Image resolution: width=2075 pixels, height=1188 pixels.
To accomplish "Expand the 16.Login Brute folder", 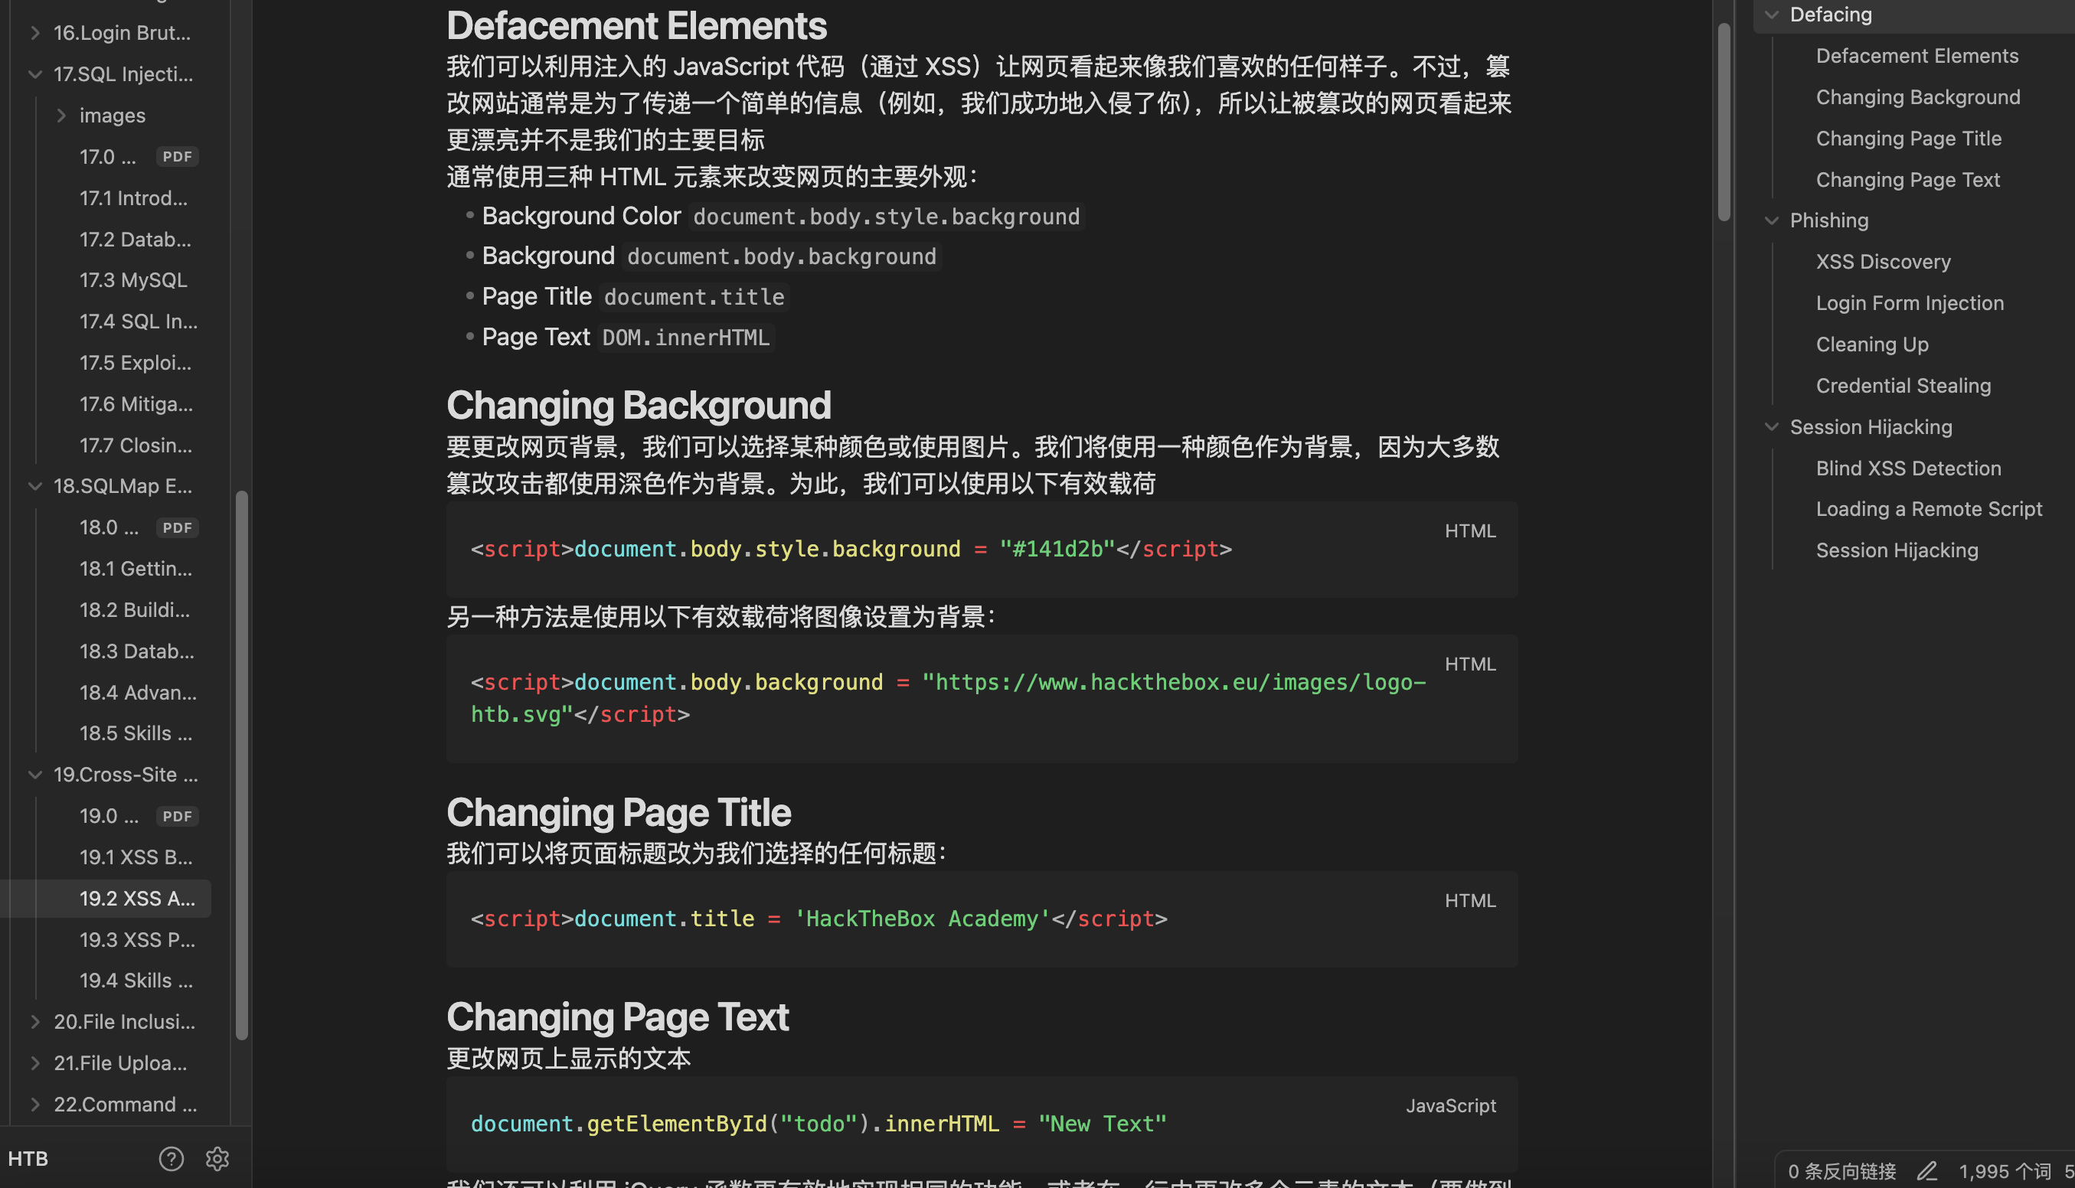I will 35,32.
